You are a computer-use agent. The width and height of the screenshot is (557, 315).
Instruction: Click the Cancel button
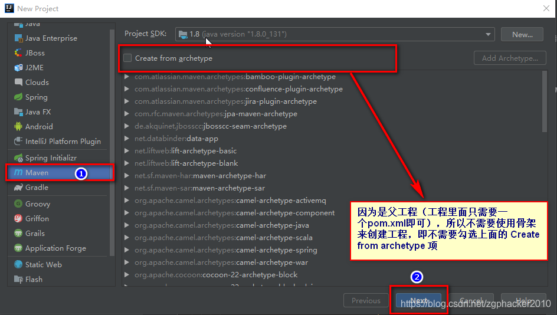[x=471, y=301]
